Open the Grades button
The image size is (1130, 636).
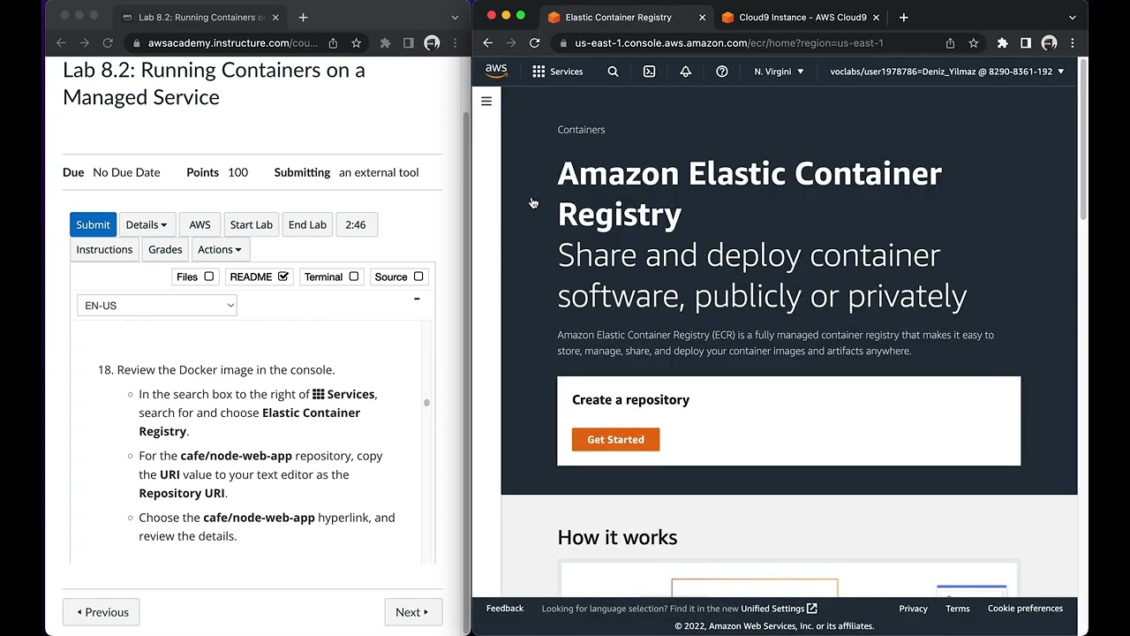click(x=165, y=249)
